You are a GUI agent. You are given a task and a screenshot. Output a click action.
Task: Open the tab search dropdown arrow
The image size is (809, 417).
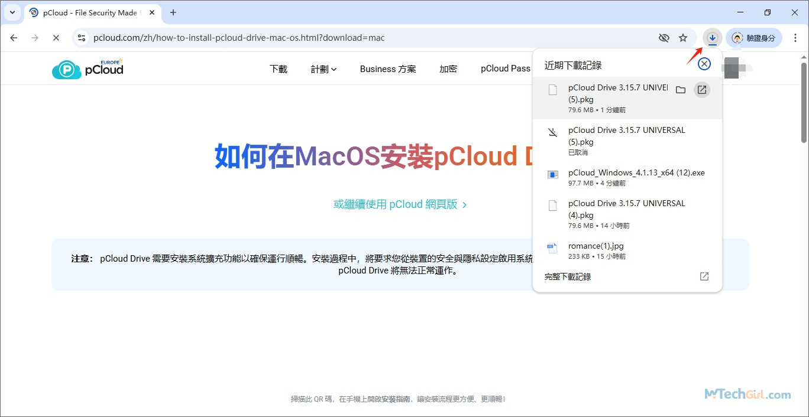click(x=12, y=12)
